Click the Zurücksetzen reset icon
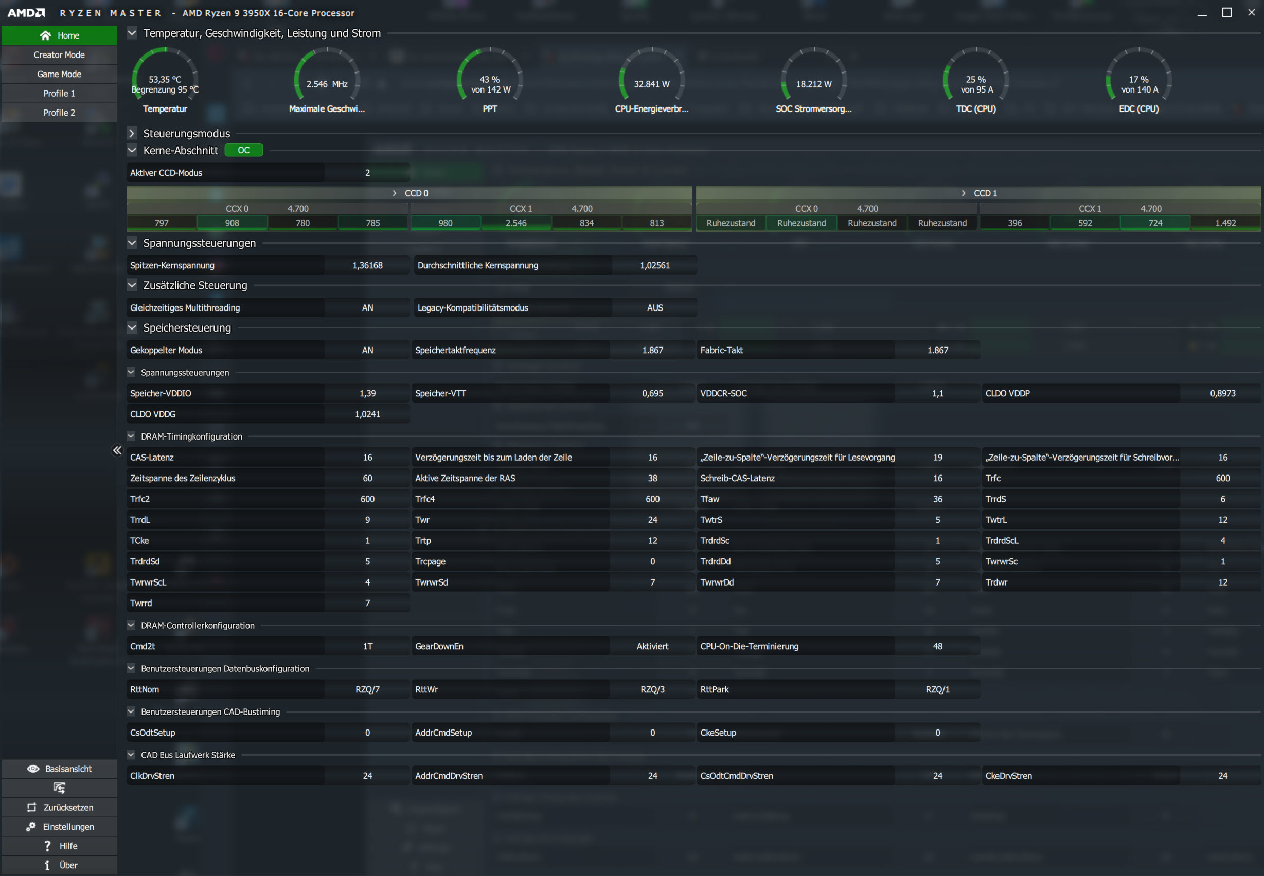The width and height of the screenshot is (1264, 876). point(31,808)
